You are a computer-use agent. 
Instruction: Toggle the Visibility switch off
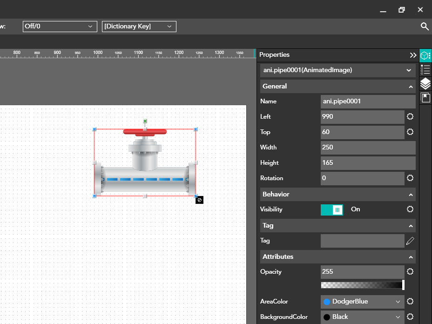pyautogui.click(x=332, y=209)
